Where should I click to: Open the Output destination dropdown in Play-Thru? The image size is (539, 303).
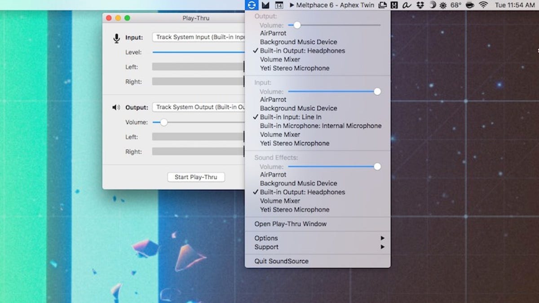point(199,107)
